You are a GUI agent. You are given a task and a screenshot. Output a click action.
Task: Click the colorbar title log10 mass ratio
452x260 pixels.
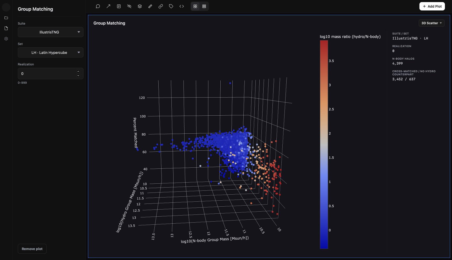click(x=350, y=37)
